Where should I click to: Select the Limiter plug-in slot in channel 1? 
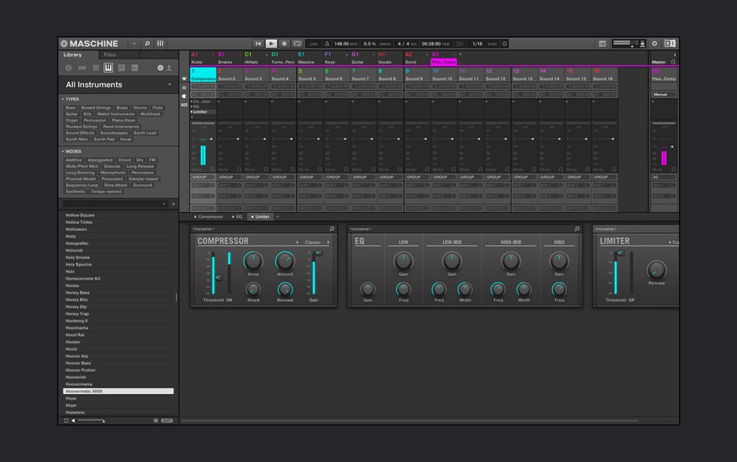(x=203, y=112)
